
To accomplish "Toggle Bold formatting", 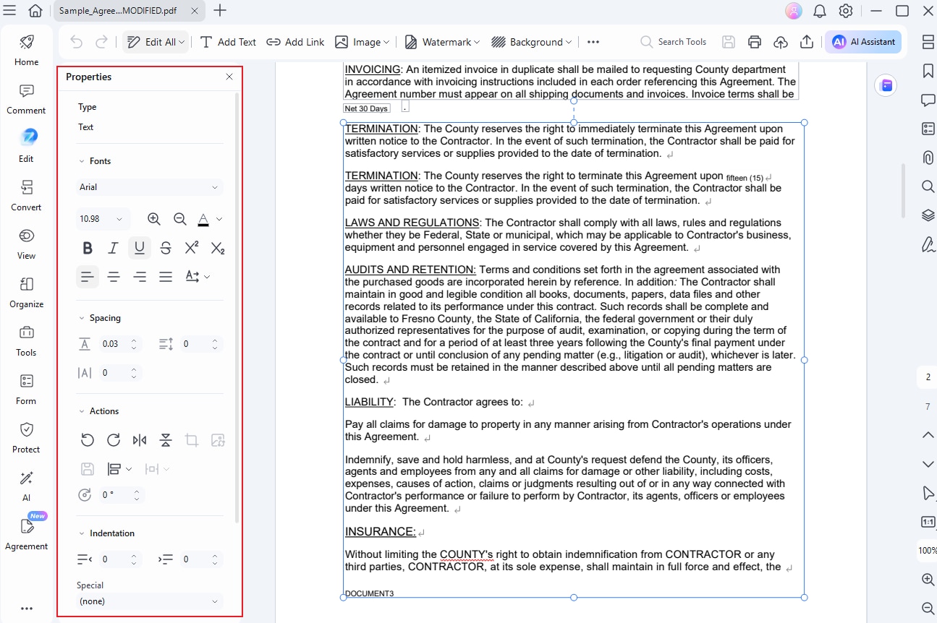I will (x=88, y=248).
